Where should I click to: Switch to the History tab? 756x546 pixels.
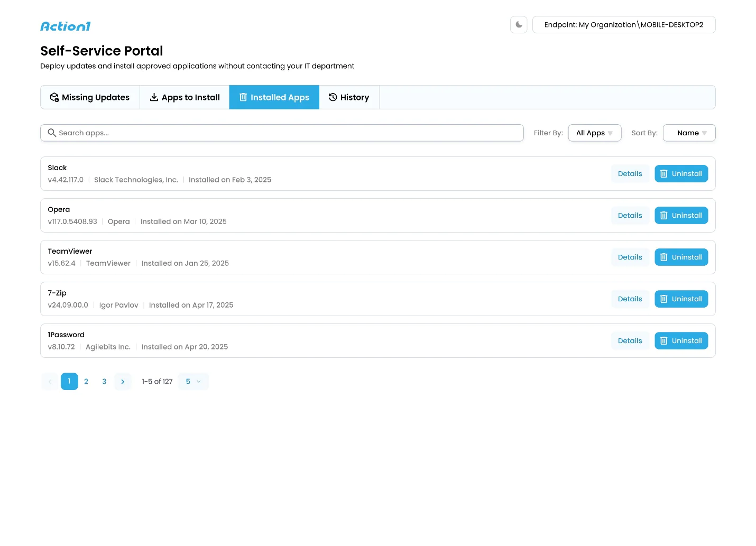(349, 97)
